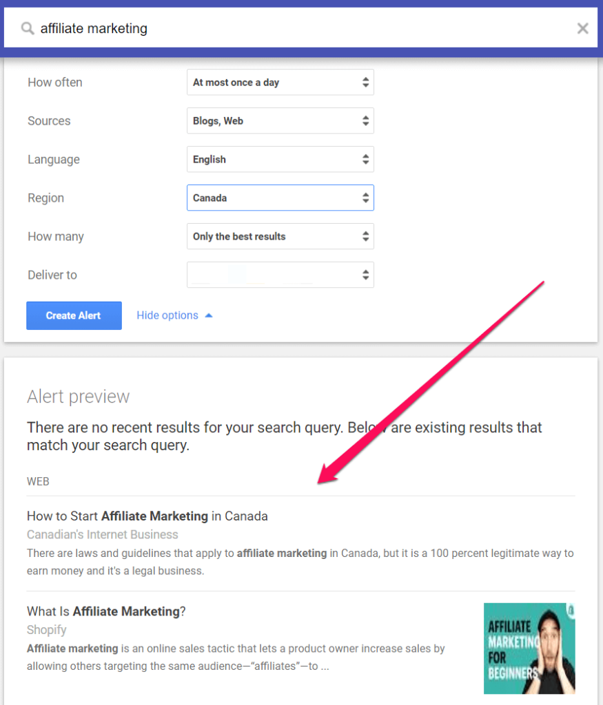Click the Canadian's Internet Business source name
This screenshot has width=603, height=705.
(x=102, y=534)
